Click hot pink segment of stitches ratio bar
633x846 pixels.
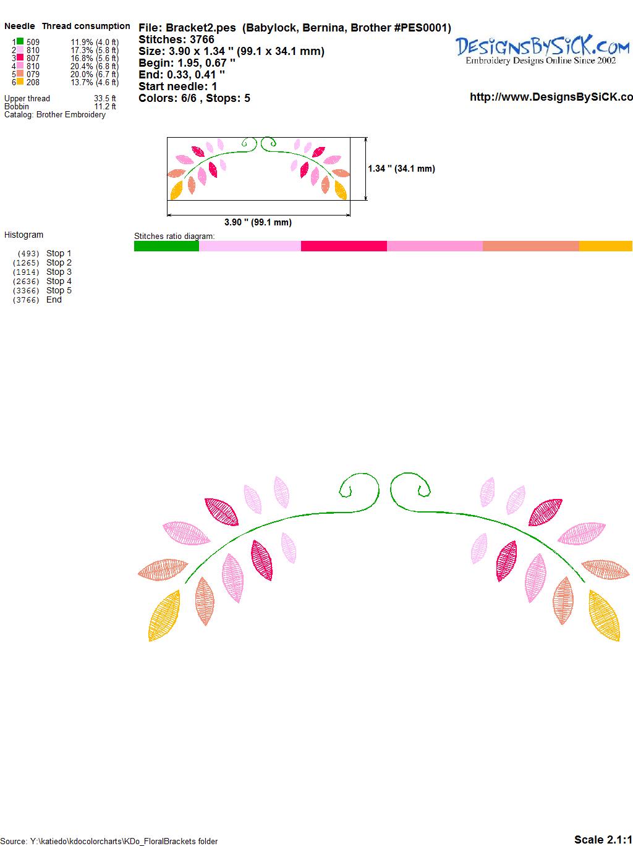pos(344,246)
